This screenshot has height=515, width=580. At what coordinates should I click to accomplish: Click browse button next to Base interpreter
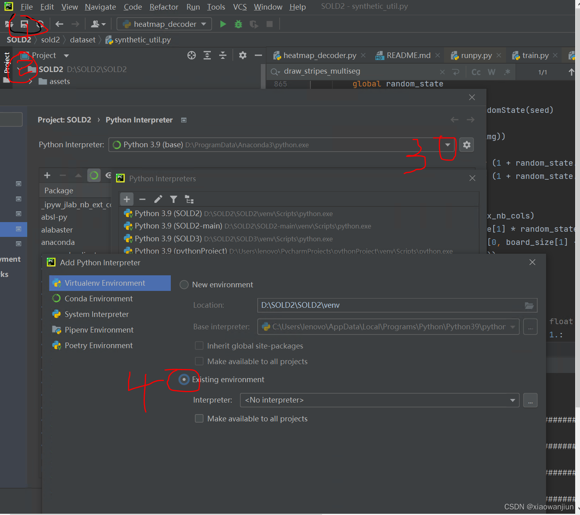[x=530, y=327]
